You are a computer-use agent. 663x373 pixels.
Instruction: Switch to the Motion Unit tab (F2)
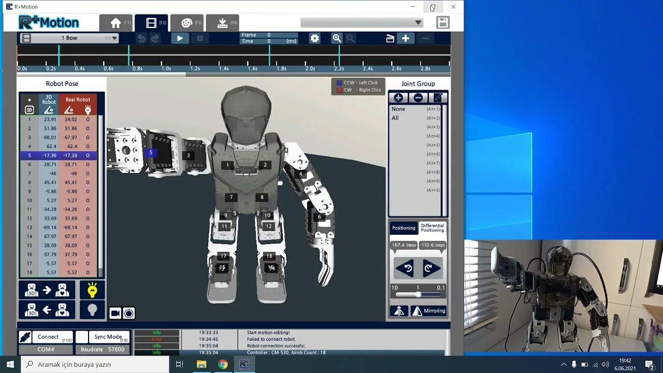(x=151, y=23)
